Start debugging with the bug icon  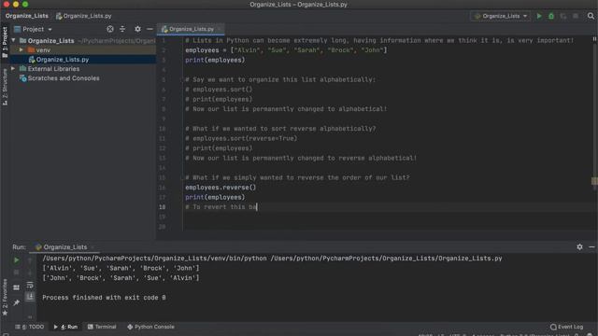tap(551, 16)
